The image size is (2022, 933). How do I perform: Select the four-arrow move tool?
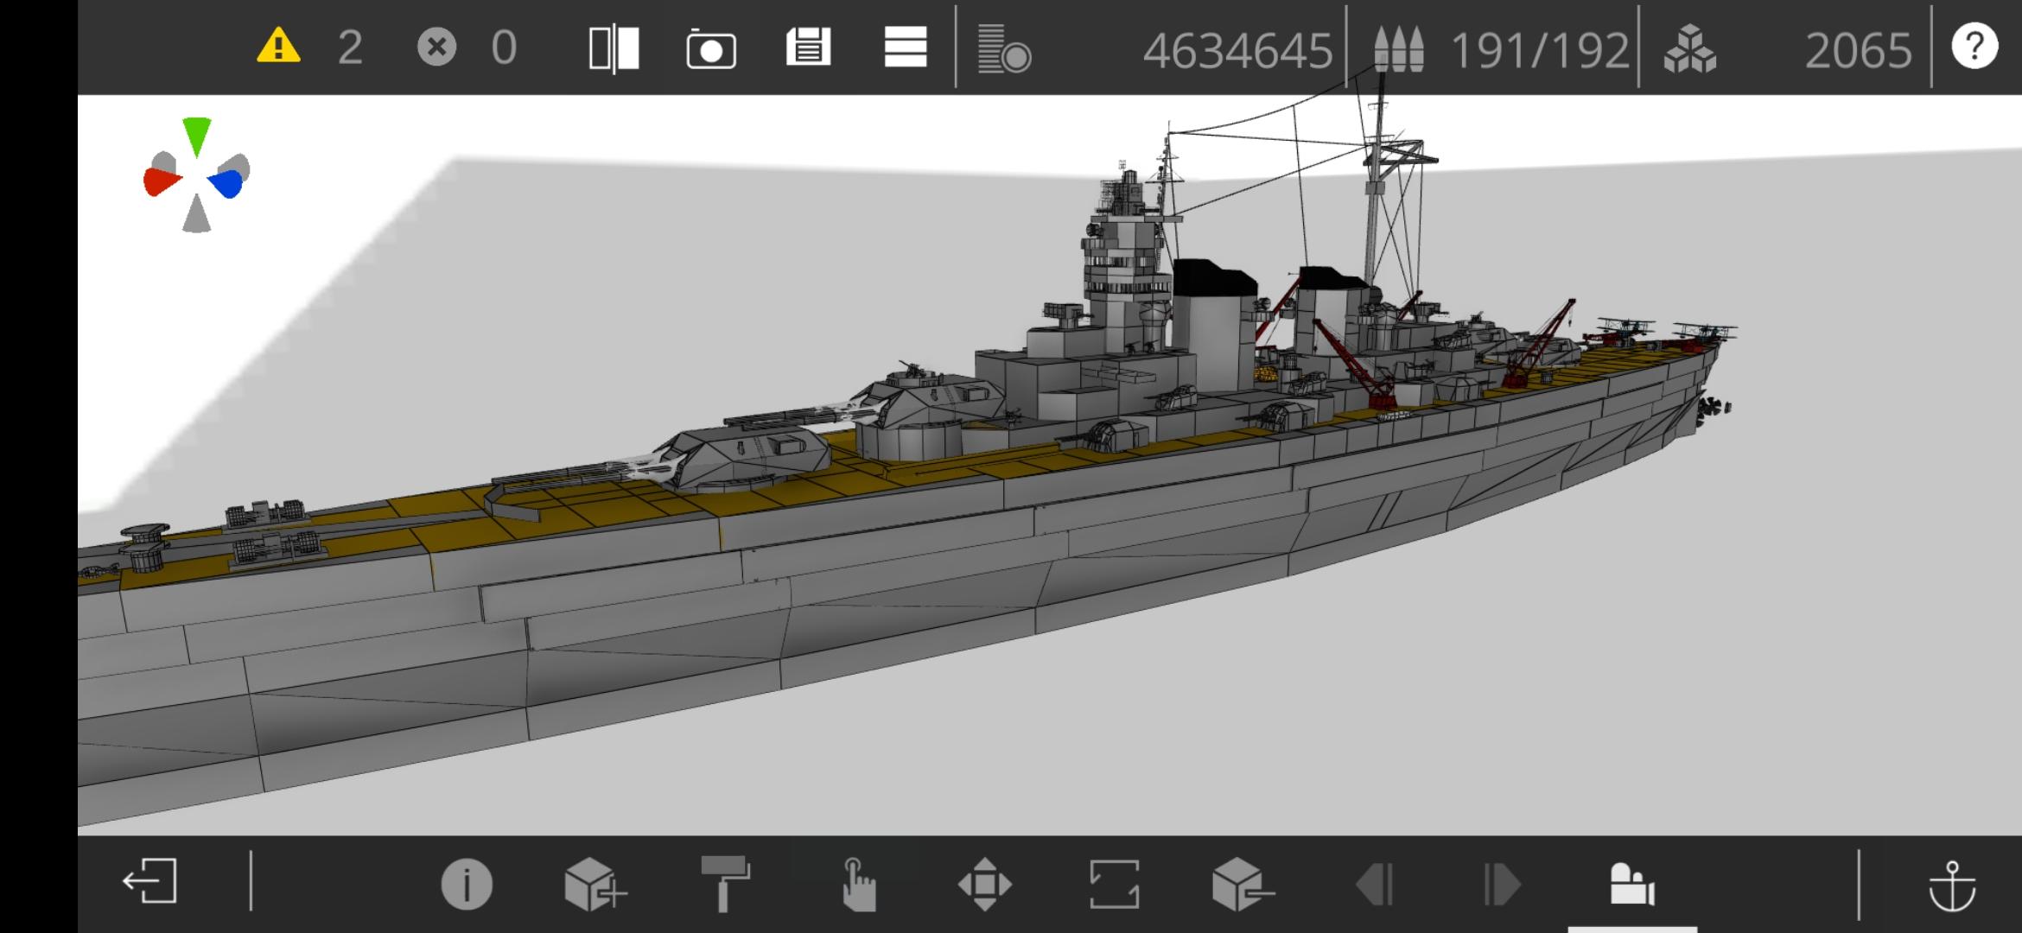(985, 885)
